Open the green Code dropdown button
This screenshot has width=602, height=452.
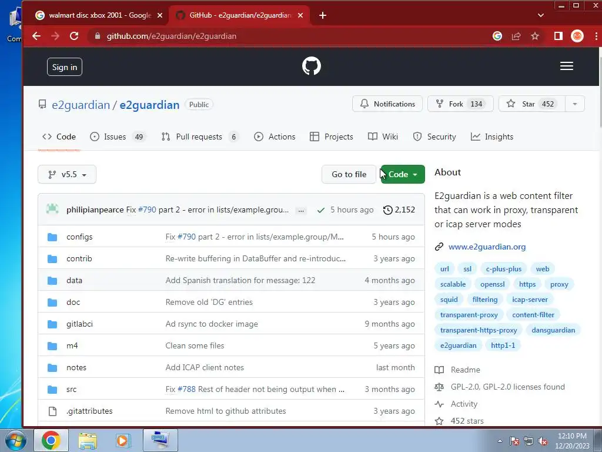tap(403, 174)
